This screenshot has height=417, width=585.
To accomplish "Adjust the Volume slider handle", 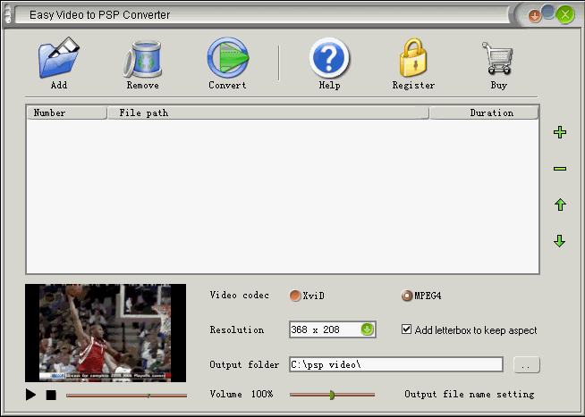I will coord(332,395).
